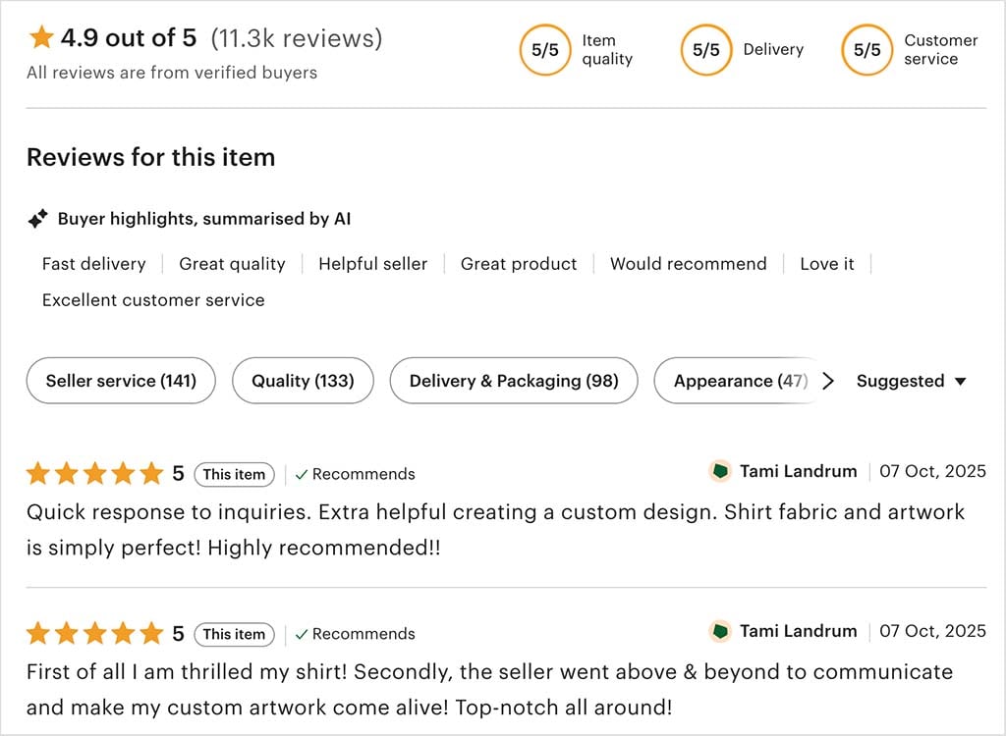Click Delivery 5/5 rating circle
The width and height of the screenshot is (1006, 736).
pos(705,50)
